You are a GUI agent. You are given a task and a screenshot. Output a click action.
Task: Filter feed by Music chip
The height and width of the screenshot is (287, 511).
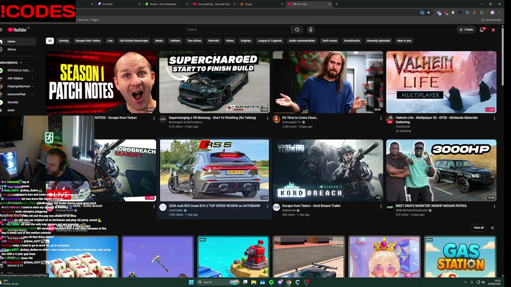coord(159,41)
